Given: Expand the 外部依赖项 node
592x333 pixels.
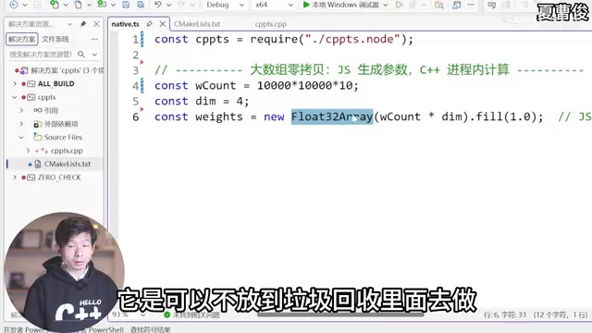Looking at the screenshot, I should click(x=21, y=124).
